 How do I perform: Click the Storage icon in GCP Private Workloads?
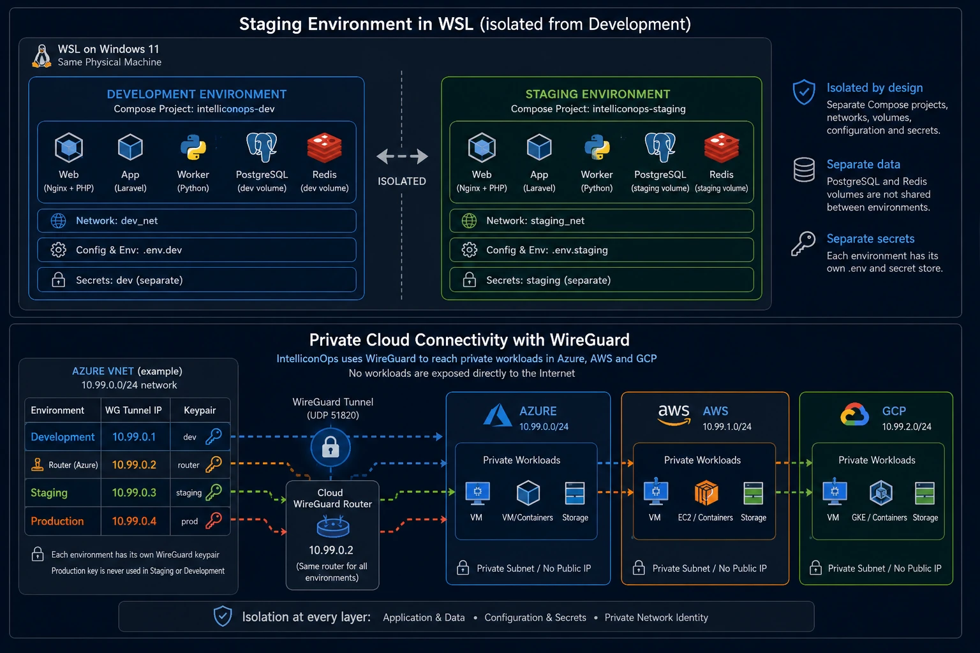click(x=924, y=493)
